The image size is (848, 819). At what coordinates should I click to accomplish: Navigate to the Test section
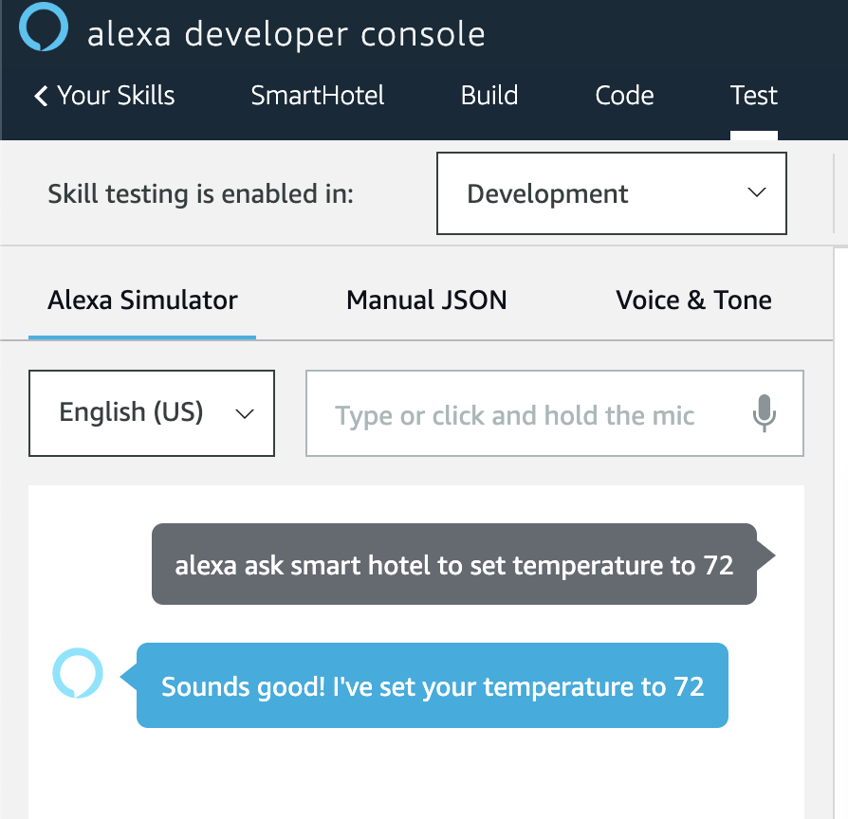[753, 95]
